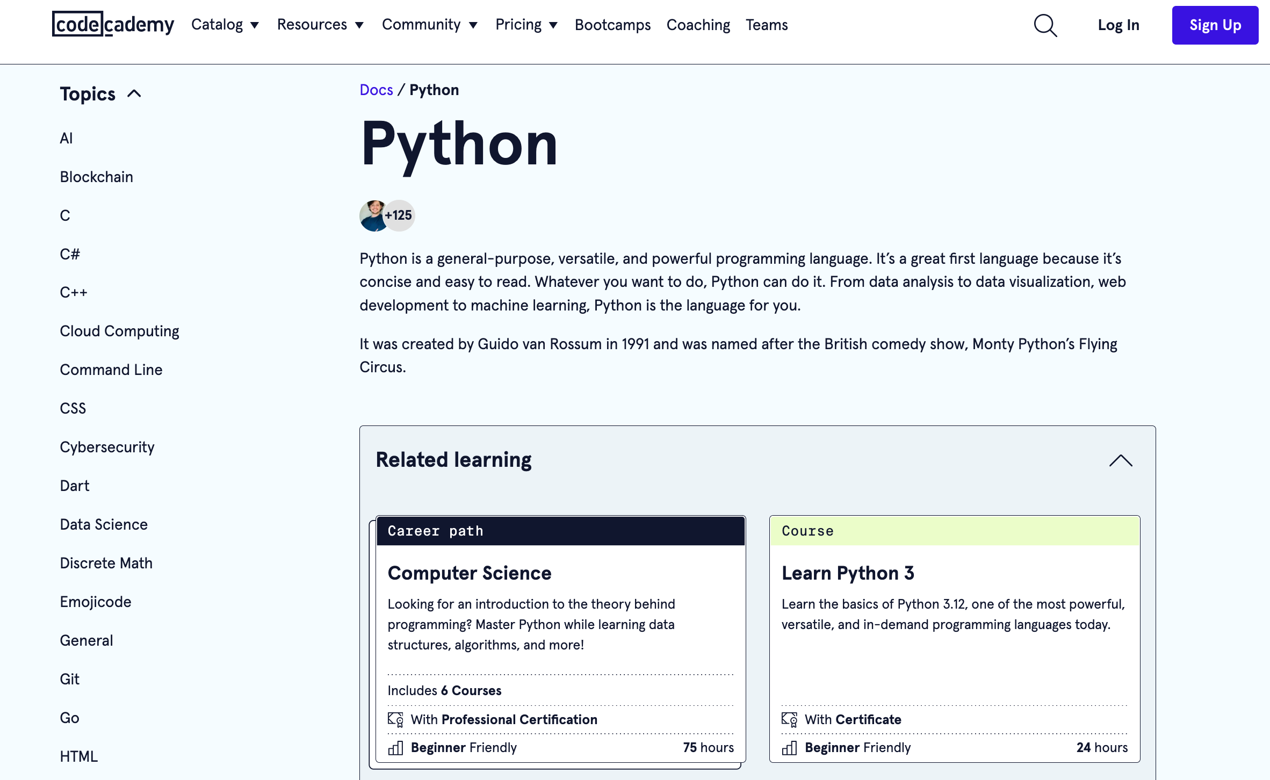Image resolution: width=1270 pixels, height=780 pixels.
Task: Click the difficulty bar-chart icon on the Learn Python 3 card
Action: [789, 748]
